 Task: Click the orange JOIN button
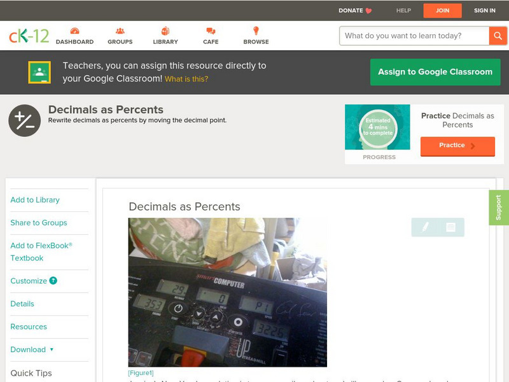[x=442, y=11]
